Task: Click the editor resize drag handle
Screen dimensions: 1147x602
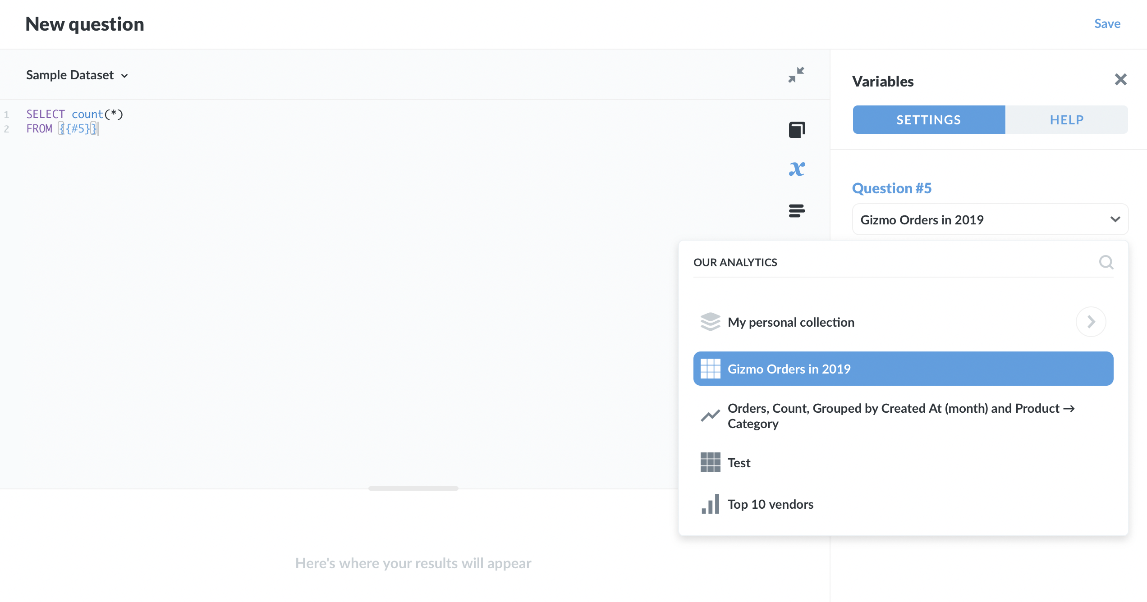Action: tap(413, 488)
